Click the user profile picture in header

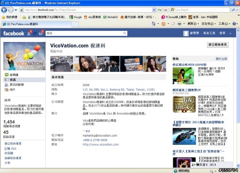point(186,33)
